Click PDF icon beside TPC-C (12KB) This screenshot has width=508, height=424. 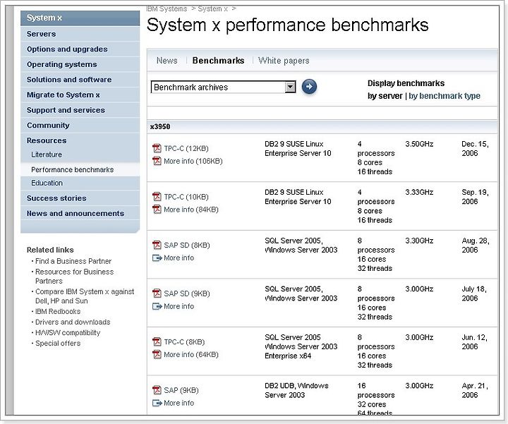click(157, 148)
